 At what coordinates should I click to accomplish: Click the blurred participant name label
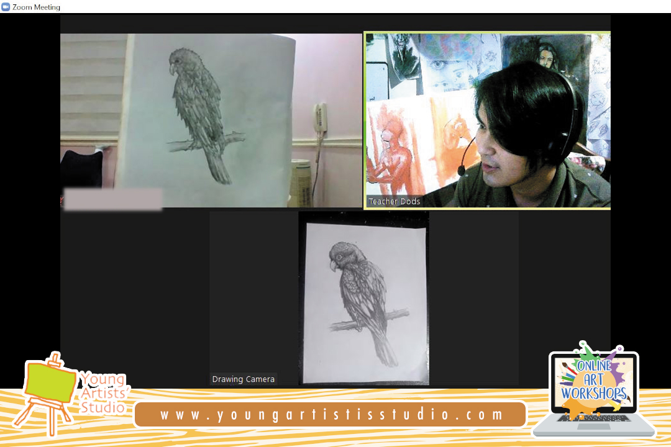113,199
